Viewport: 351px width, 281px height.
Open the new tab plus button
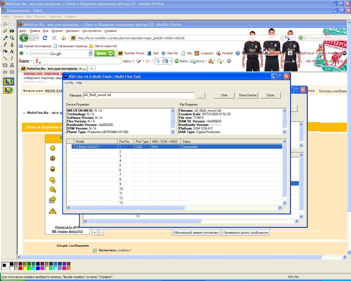[92, 68]
